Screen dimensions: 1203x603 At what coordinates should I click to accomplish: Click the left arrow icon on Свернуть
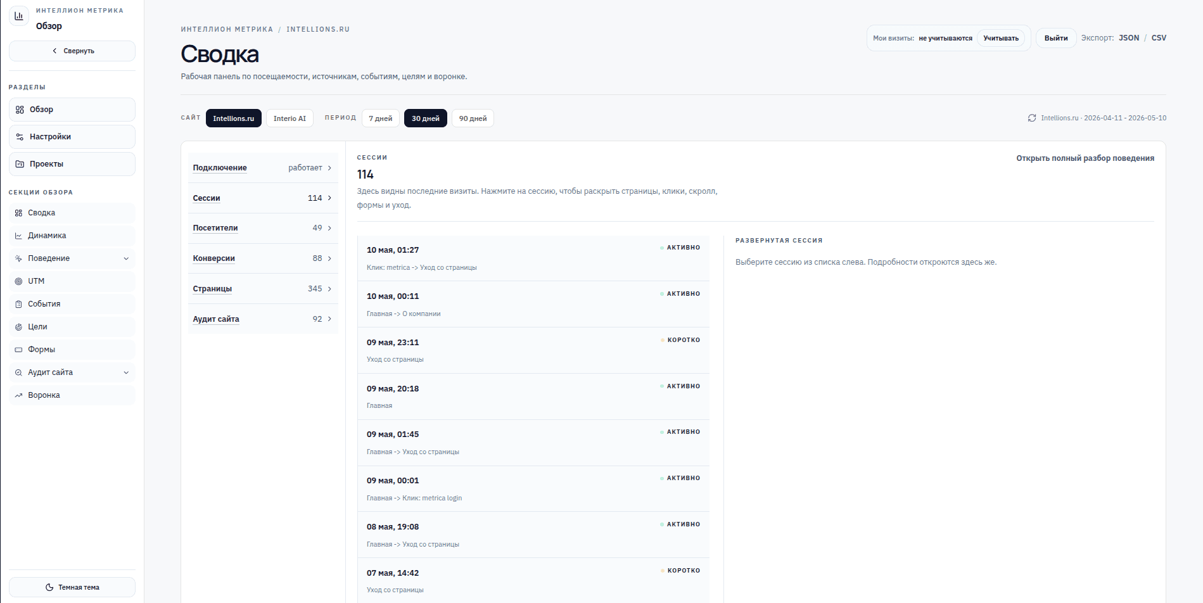54,51
